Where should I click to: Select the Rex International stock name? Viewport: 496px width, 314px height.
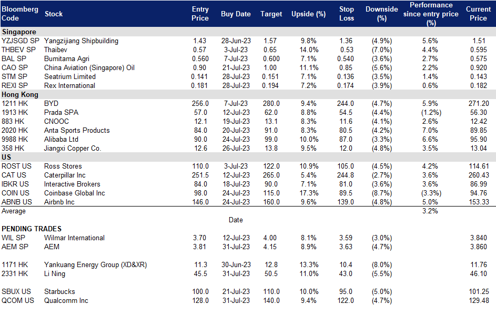69,85
